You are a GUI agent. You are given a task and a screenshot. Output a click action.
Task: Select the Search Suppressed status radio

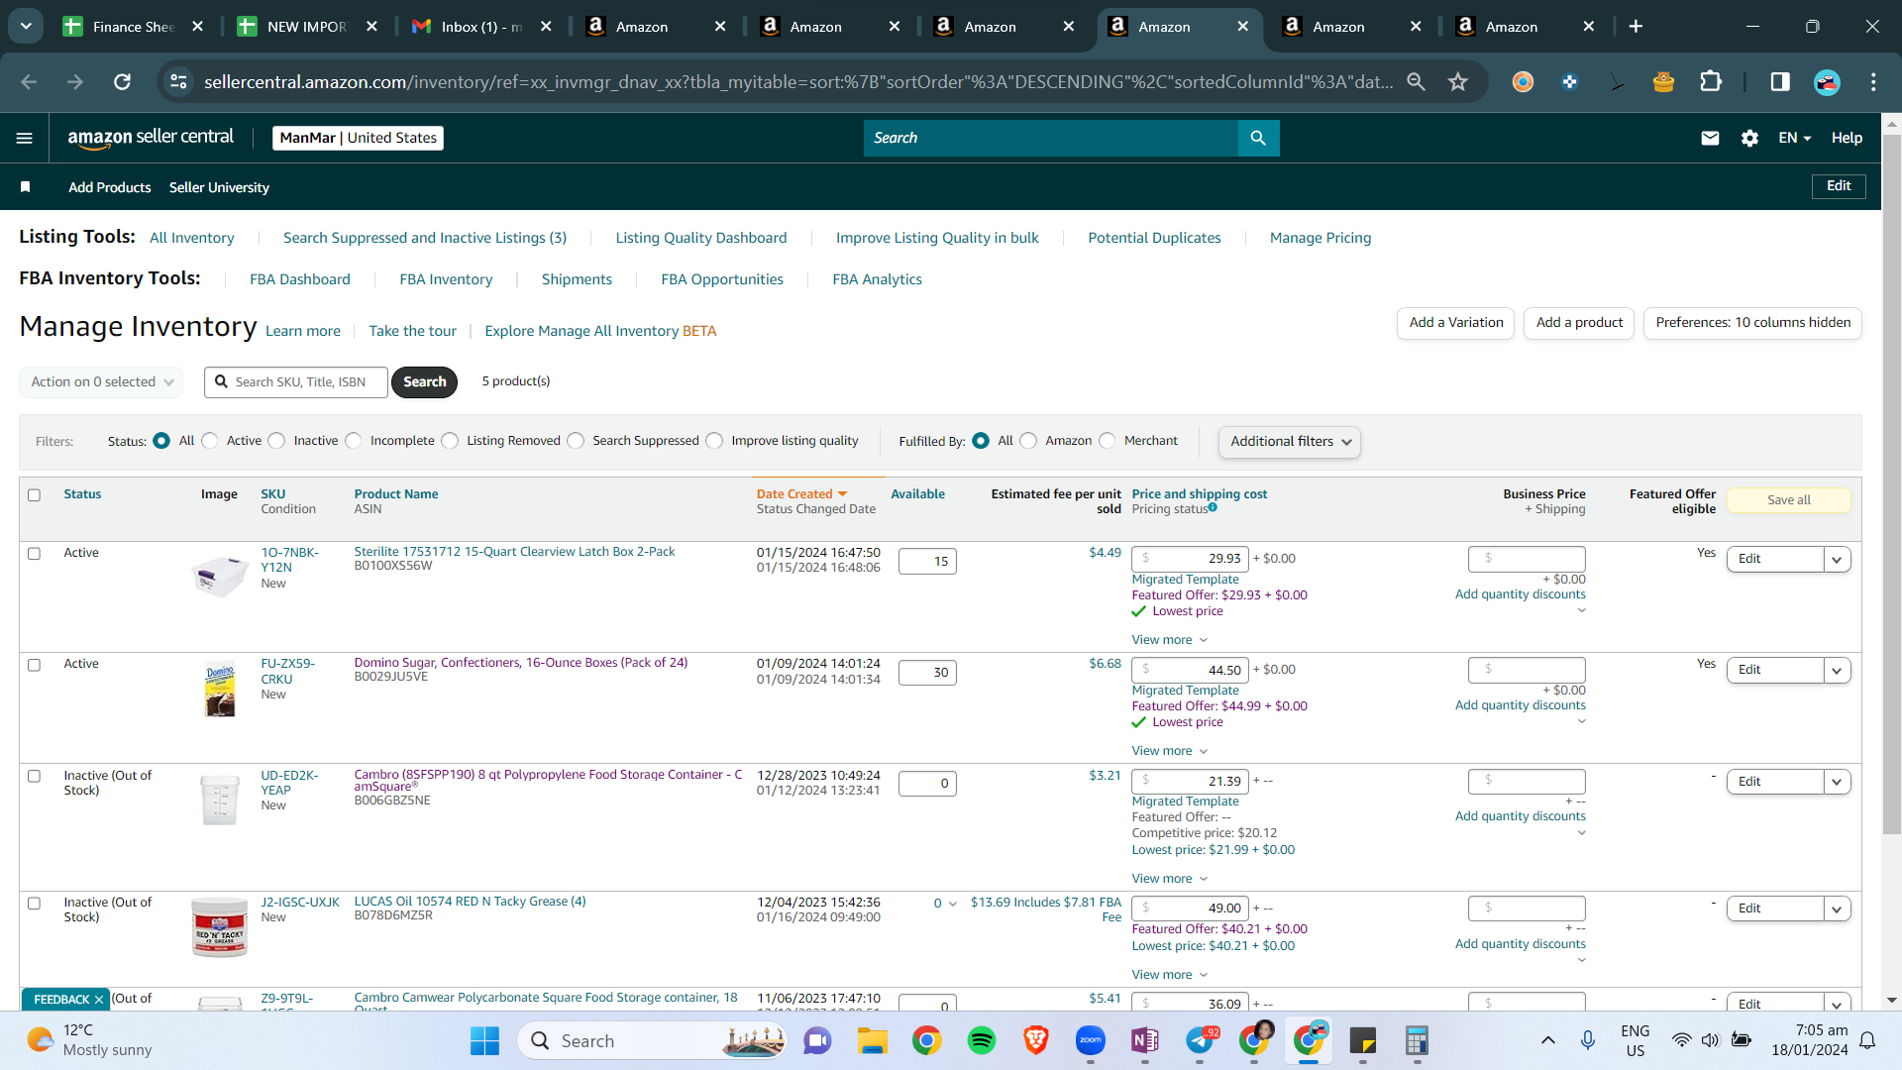tap(576, 441)
